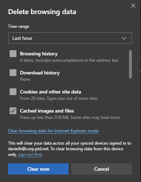Tick the Cookies and other site data checkbox
Viewport: 141px width, 182px height.
point(13,92)
